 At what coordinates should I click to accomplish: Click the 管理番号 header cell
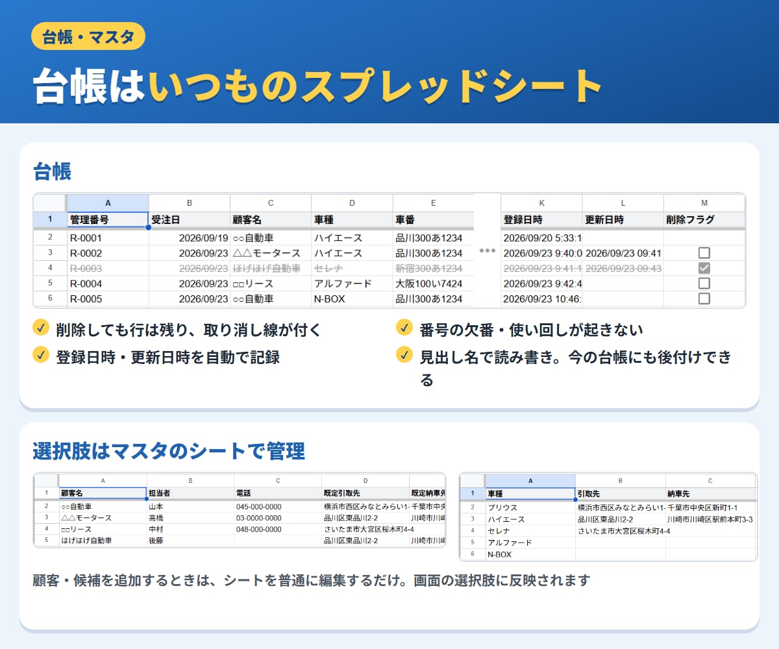(108, 219)
